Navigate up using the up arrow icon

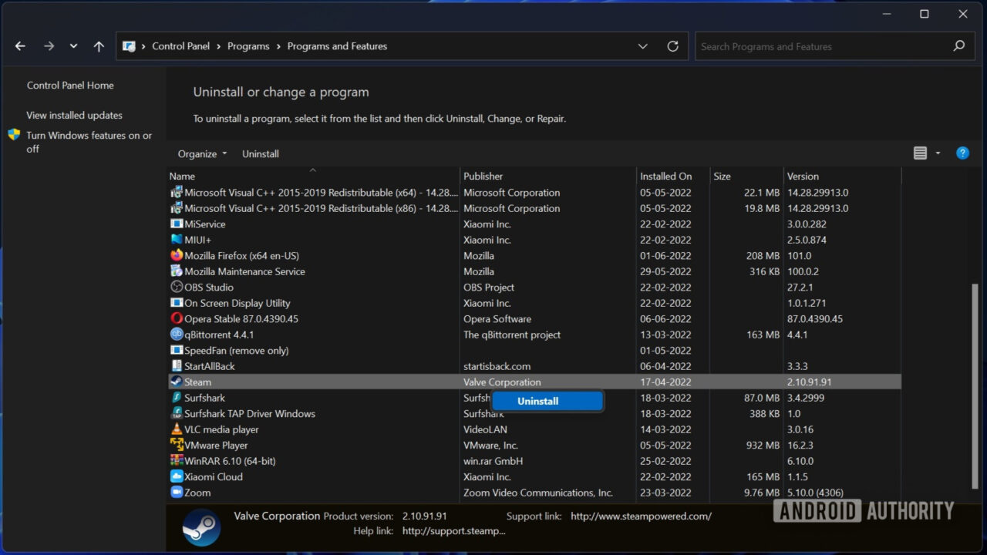(99, 46)
